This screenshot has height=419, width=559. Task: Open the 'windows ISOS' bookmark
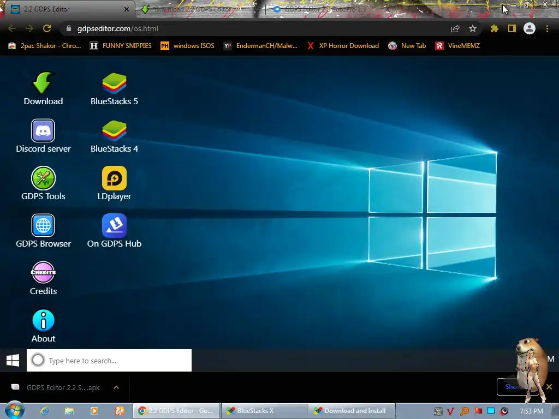[188, 46]
